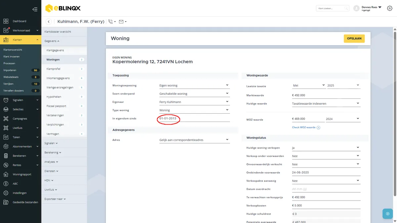Open the Woningrapport house icon
Screen dimensions: 397x223
click(6, 174)
